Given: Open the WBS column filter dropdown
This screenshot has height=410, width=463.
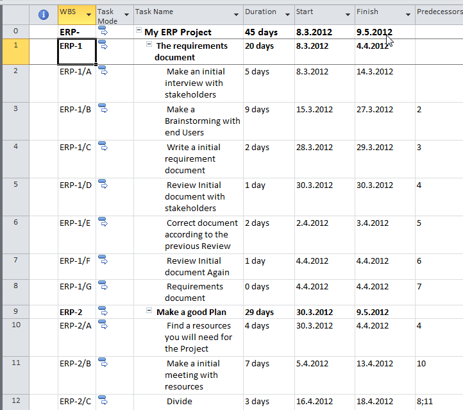Looking at the screenshot, I should point(88,15).
